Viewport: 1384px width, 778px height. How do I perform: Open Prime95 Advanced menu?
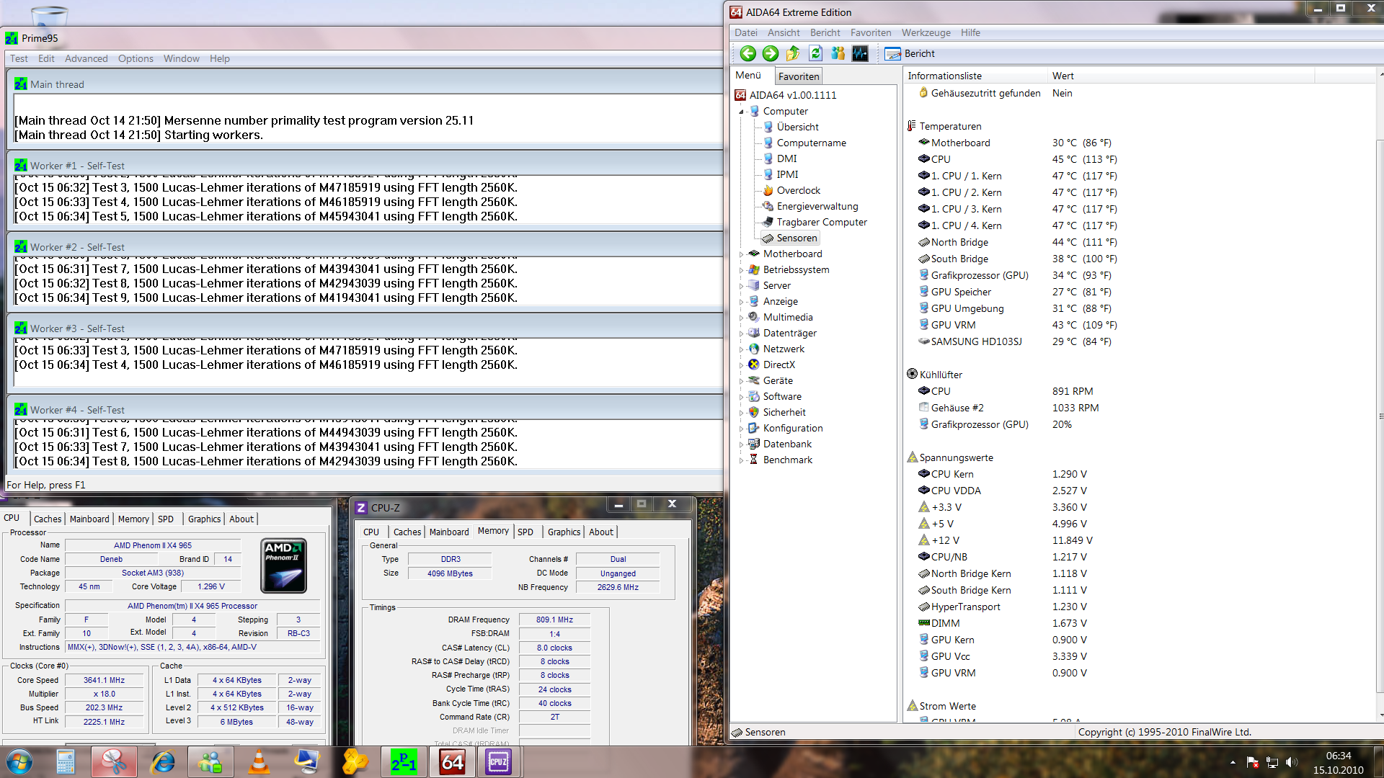[x=86, y=58]
